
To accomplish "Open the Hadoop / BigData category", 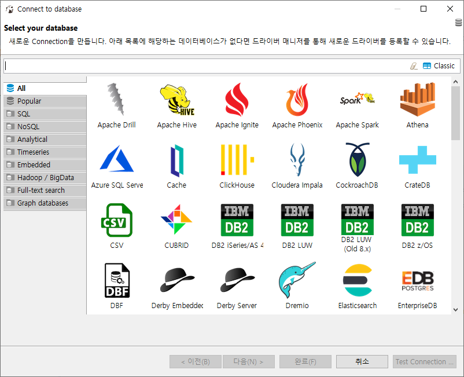I will [x=45, y=177].
